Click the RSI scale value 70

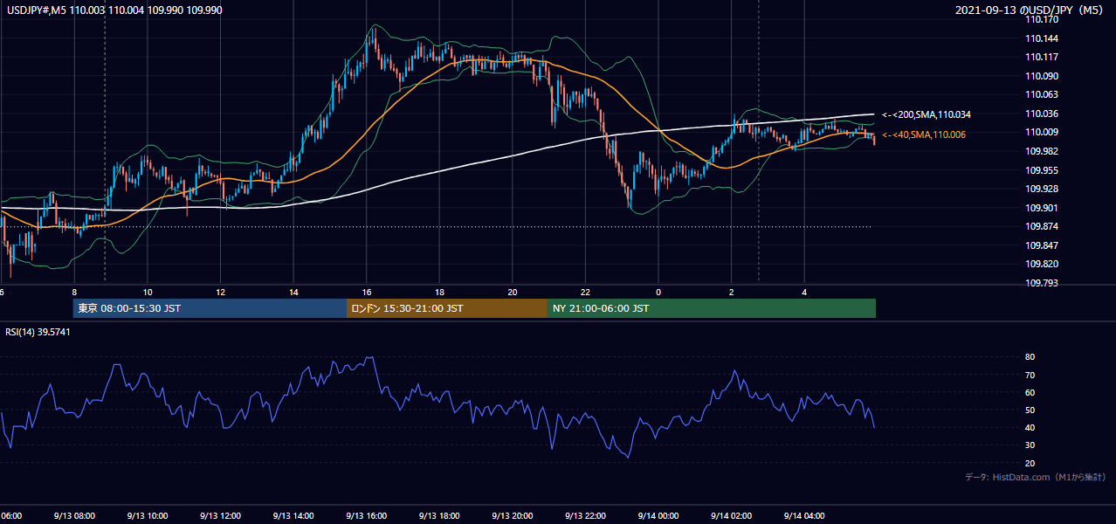1030,375
